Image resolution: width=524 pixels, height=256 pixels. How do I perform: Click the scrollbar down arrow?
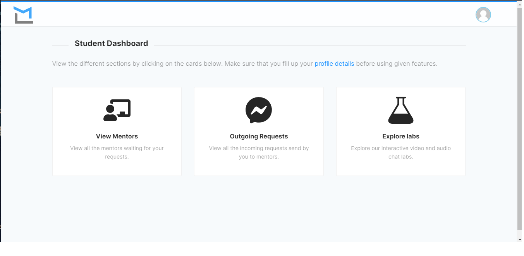[519, 239]
